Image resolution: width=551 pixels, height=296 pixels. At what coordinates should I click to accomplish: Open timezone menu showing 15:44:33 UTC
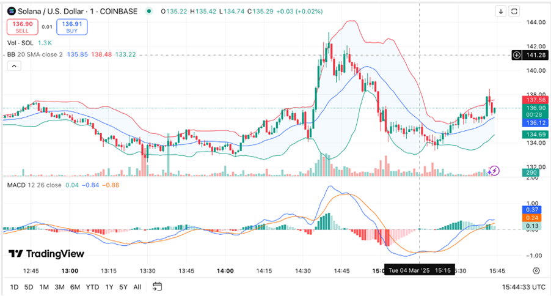[x=523, y=286]
